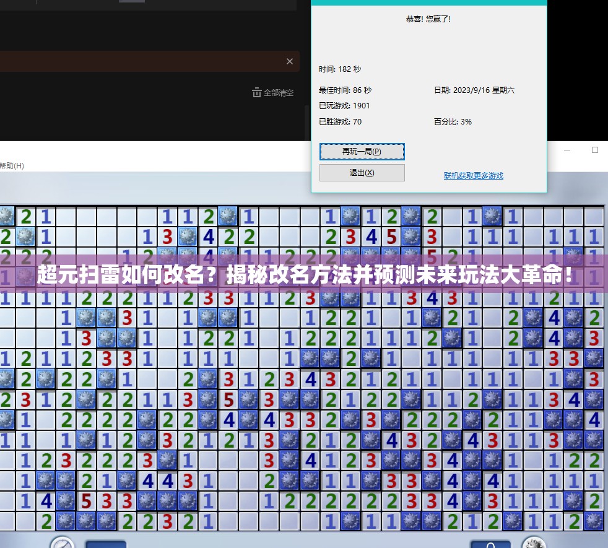
Task: Click 退出 to exit the game
Action: point(362,173)
